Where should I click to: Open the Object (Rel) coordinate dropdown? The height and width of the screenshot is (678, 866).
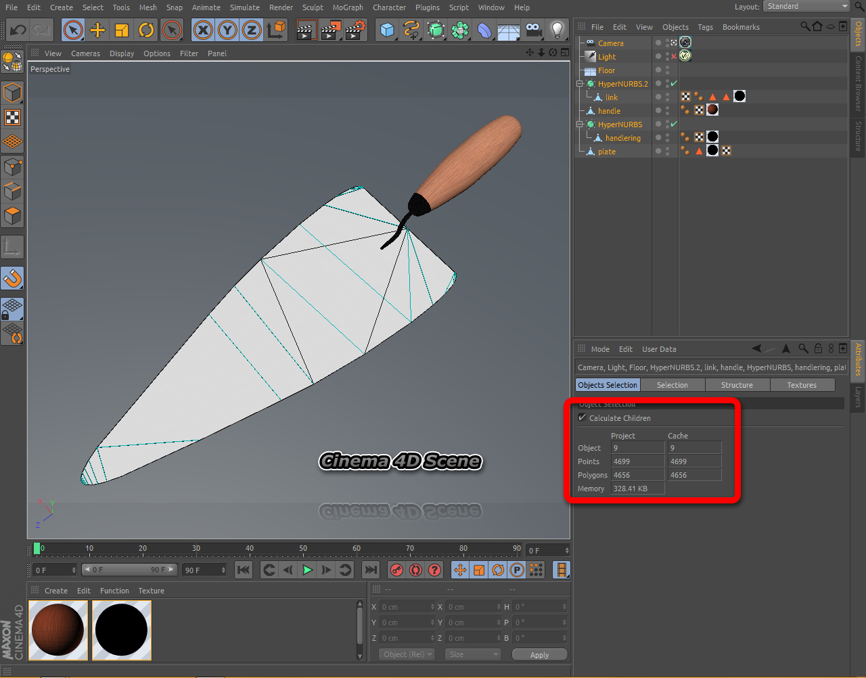point(407,654)
